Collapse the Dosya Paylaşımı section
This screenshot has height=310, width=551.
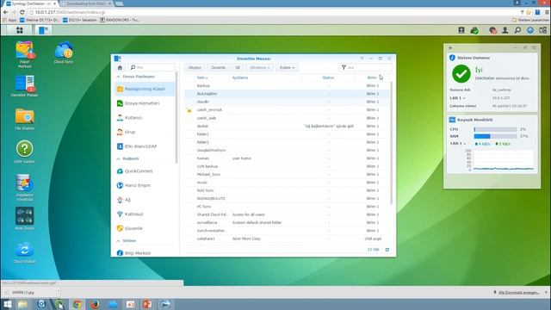click(119, 77)
